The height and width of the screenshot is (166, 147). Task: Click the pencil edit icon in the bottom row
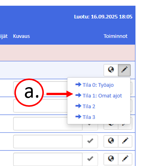tap(125, 159)
